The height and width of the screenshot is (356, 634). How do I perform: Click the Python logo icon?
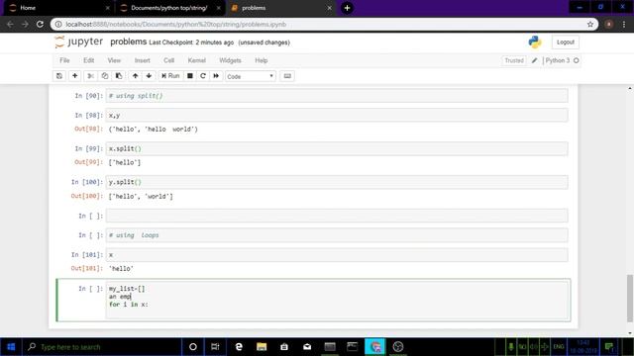(x=535, y=42)
